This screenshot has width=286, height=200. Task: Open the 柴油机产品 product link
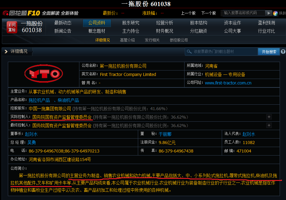pyautogui.click(x=68, y=100)
